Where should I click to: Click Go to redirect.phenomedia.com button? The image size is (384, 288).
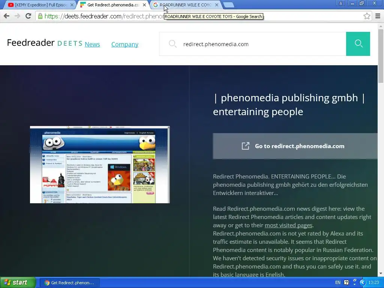[x=295, y=146]
